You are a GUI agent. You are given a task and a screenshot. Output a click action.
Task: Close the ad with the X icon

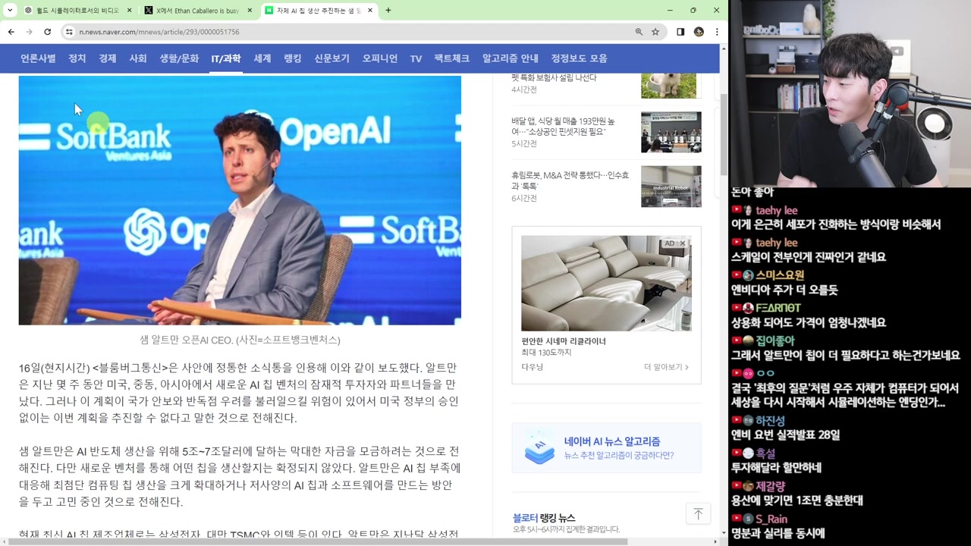(683, 243)
